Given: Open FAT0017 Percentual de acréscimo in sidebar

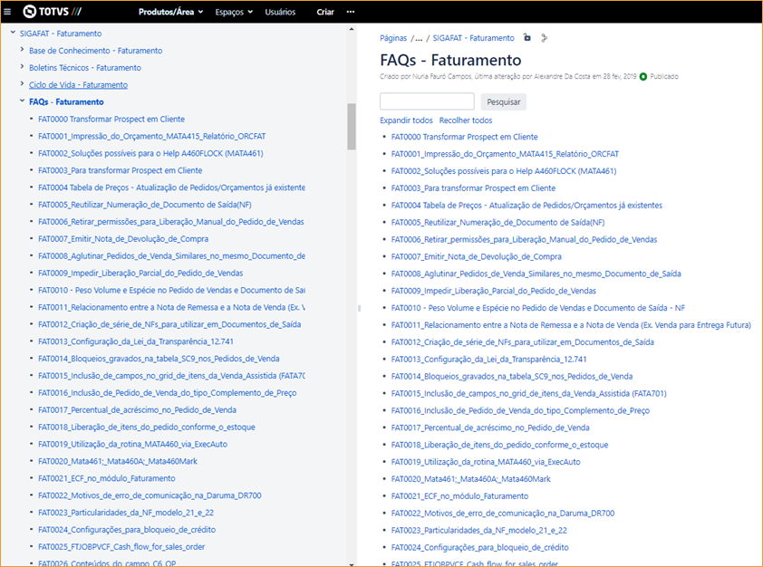Looking at the screenshot, I should 137,410.
